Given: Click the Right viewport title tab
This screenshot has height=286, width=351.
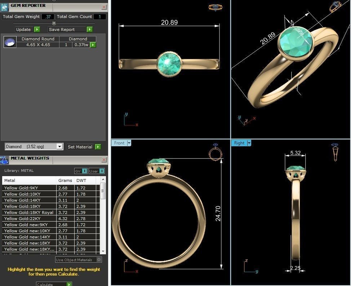Looking at the screenshot, I should 239,143.
